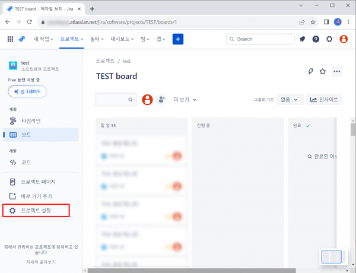This screenshot has width=356, height=273.
Task: Open the help question mark icon
Action: pos(316,39)
